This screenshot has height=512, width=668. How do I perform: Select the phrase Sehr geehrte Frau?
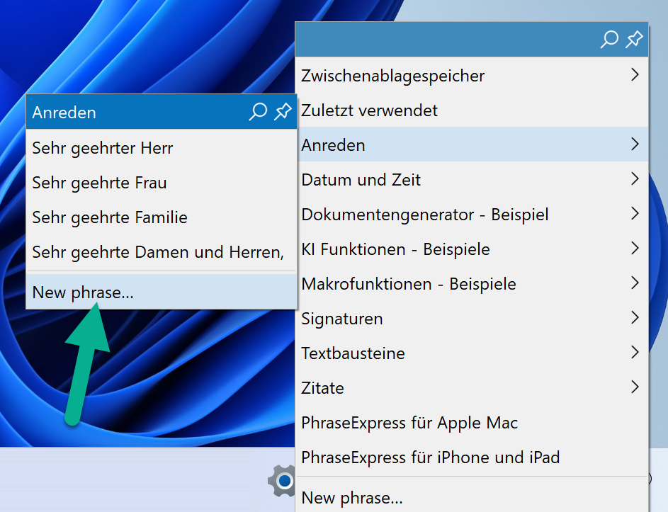point(99,183)
